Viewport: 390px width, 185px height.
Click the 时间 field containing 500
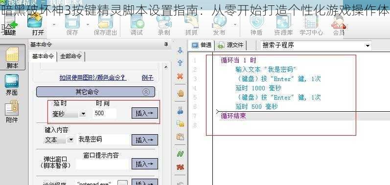point(105,114)
